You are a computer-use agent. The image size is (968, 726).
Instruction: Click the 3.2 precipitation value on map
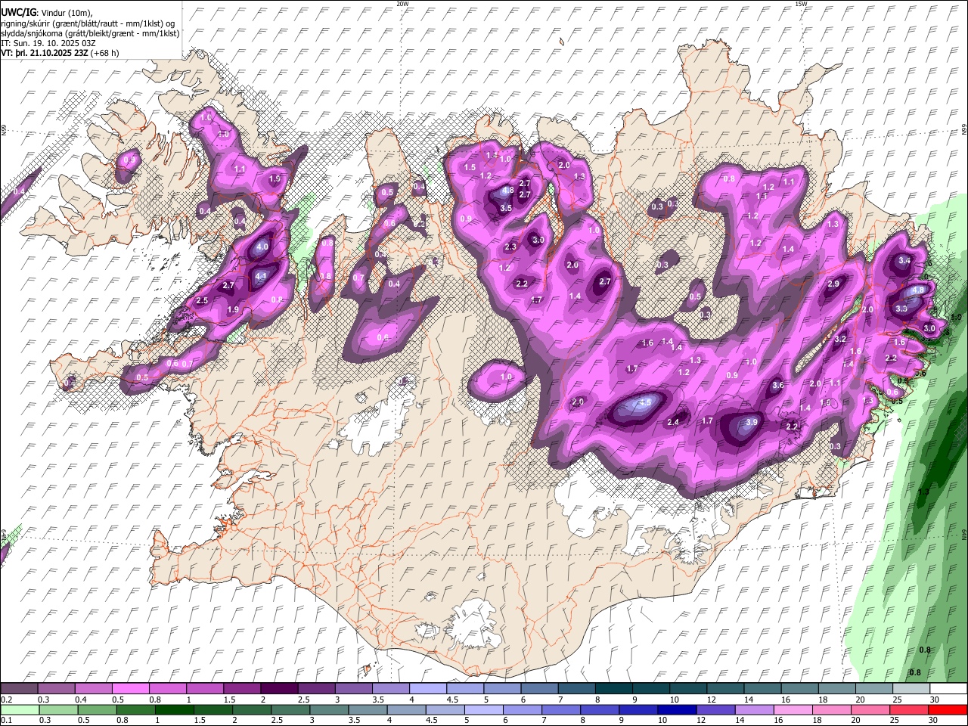pos(839,340)
